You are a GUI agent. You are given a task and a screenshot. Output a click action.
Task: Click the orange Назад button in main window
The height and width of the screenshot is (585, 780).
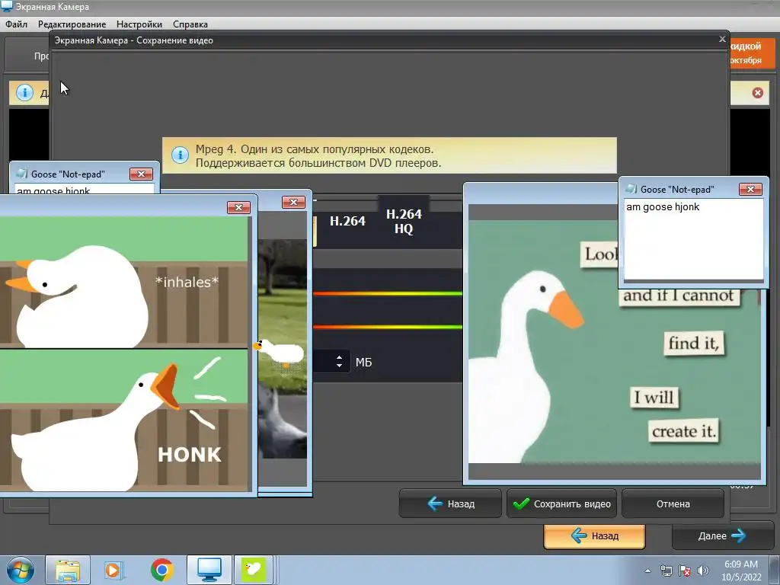[x=594, y=536]
